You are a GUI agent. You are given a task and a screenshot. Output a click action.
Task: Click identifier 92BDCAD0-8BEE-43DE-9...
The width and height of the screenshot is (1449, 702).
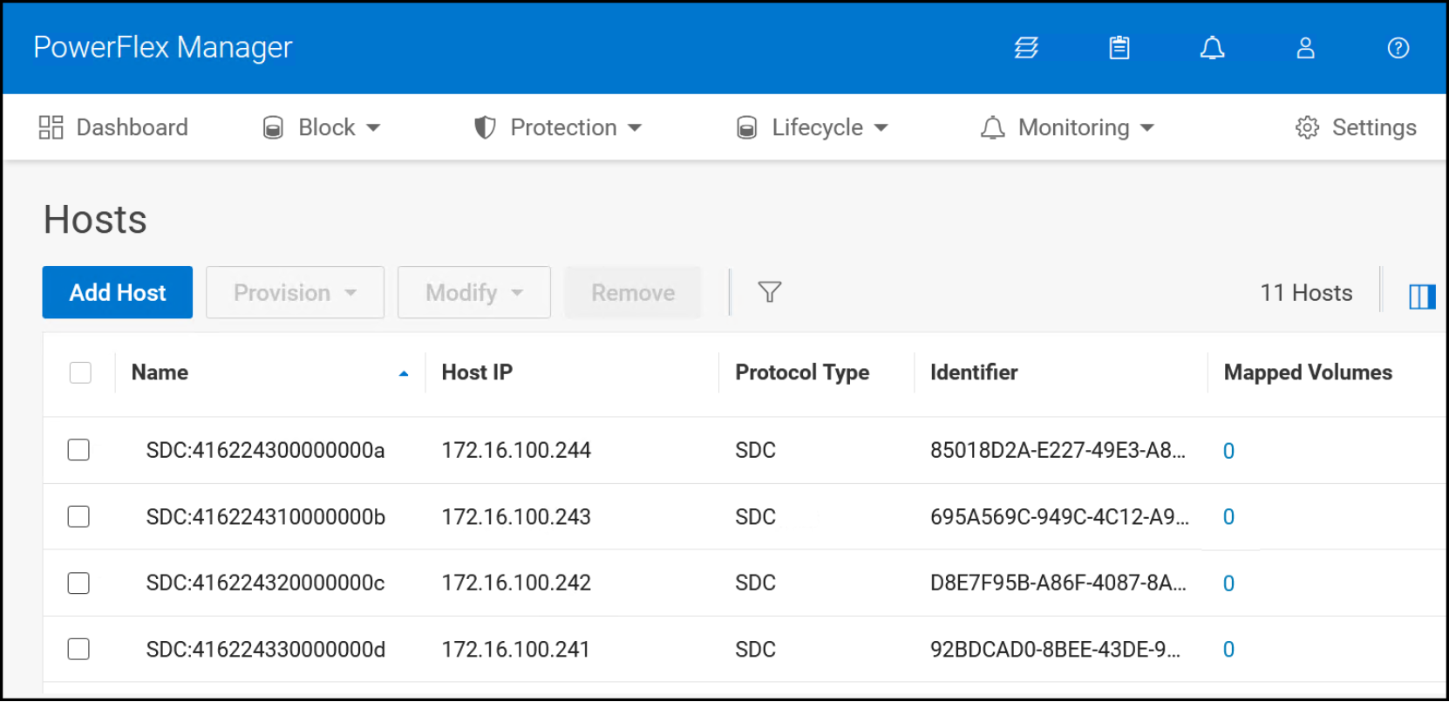(x=1055, y=649)
